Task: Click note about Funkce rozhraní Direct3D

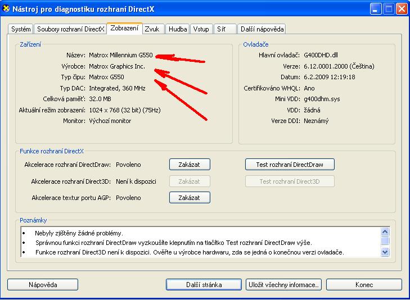Action: click(190, 252)
